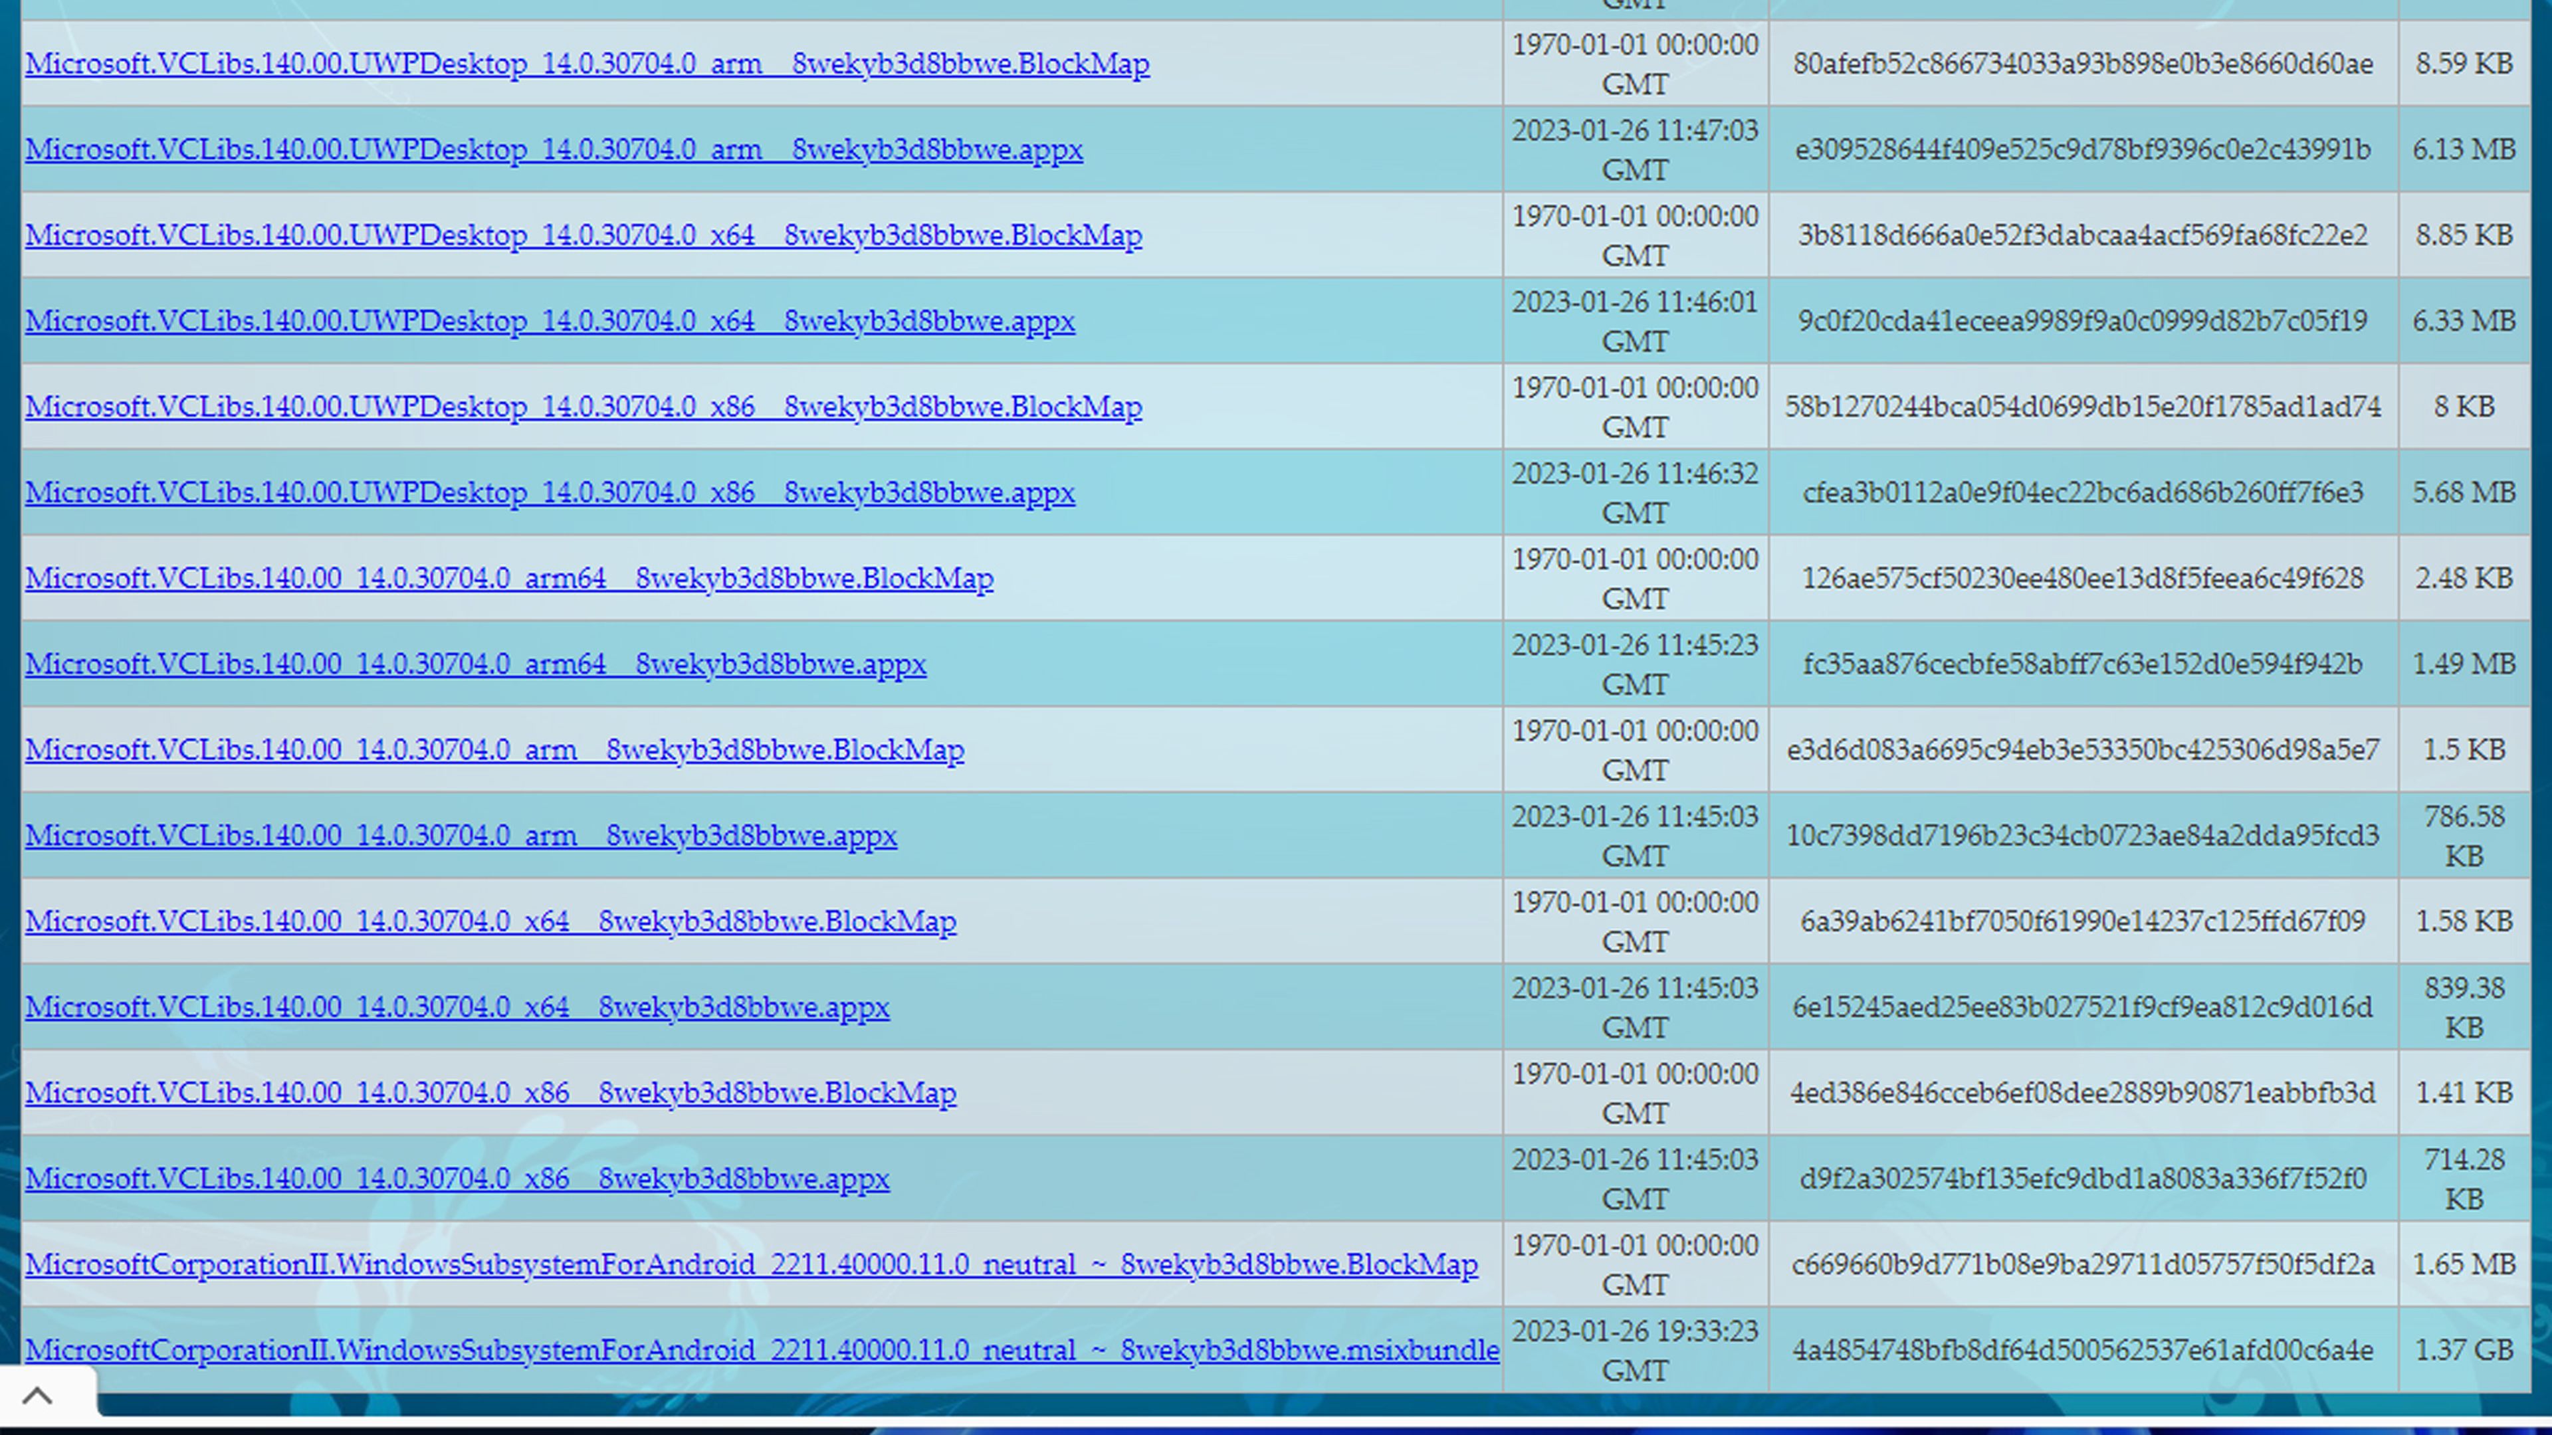Click the 8.59 KB size cell

[2464, 64]
